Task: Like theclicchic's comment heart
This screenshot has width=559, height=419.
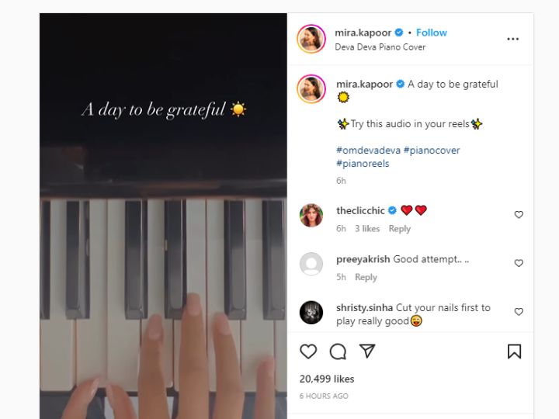Action: tap(519, 214)
